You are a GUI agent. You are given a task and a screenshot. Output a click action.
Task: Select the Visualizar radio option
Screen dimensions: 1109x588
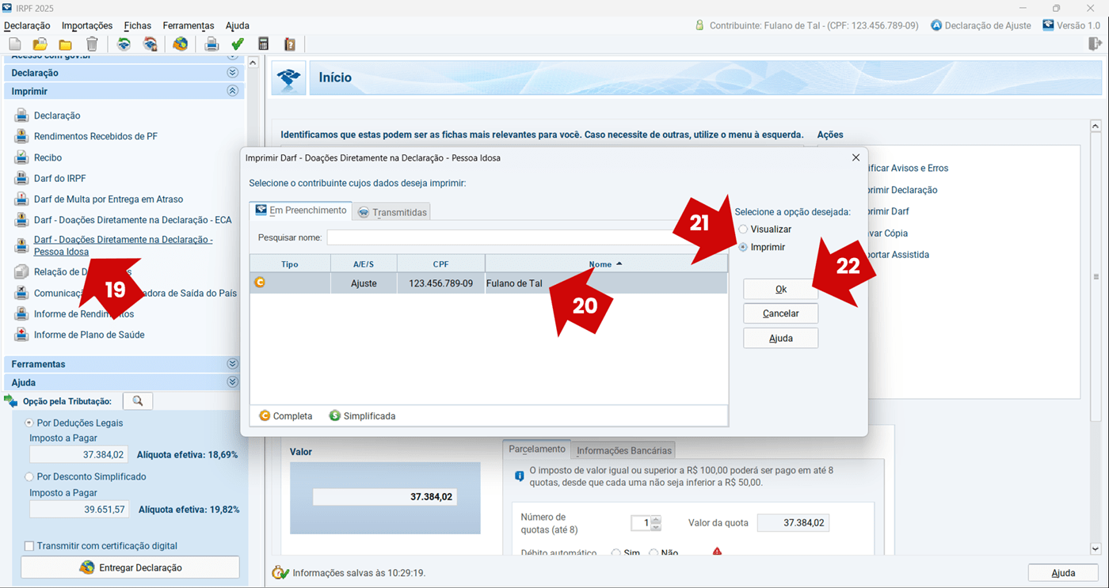[x=743, y=230]
